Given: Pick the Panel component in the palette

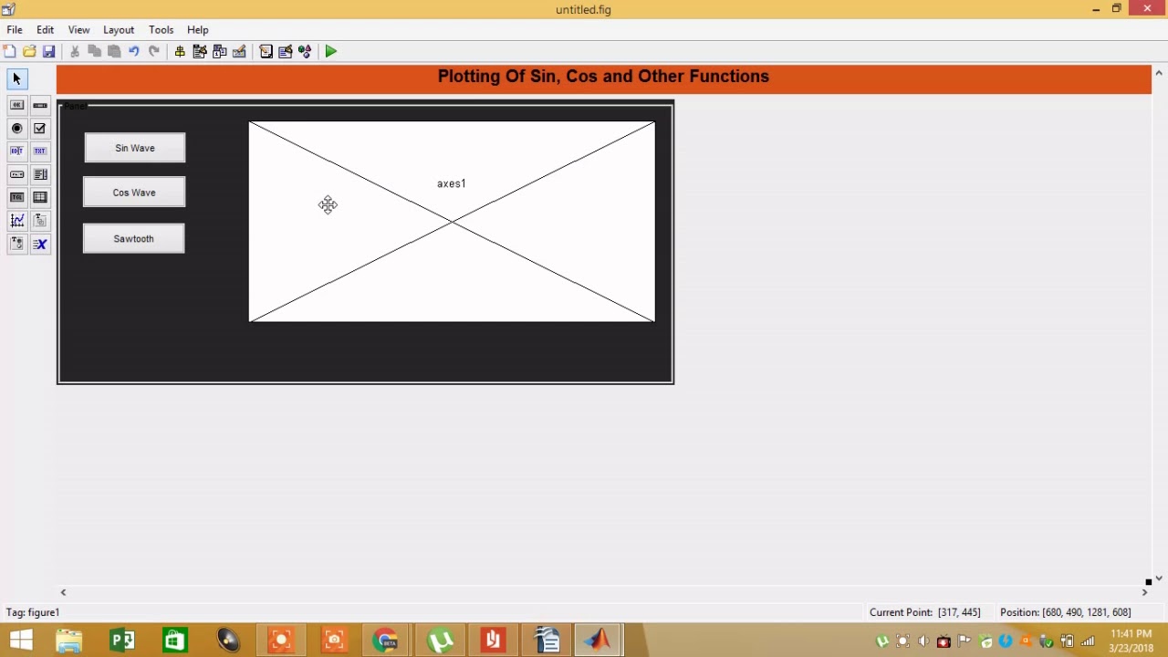Looking at the screenshot, I should [x=40, y=220].
